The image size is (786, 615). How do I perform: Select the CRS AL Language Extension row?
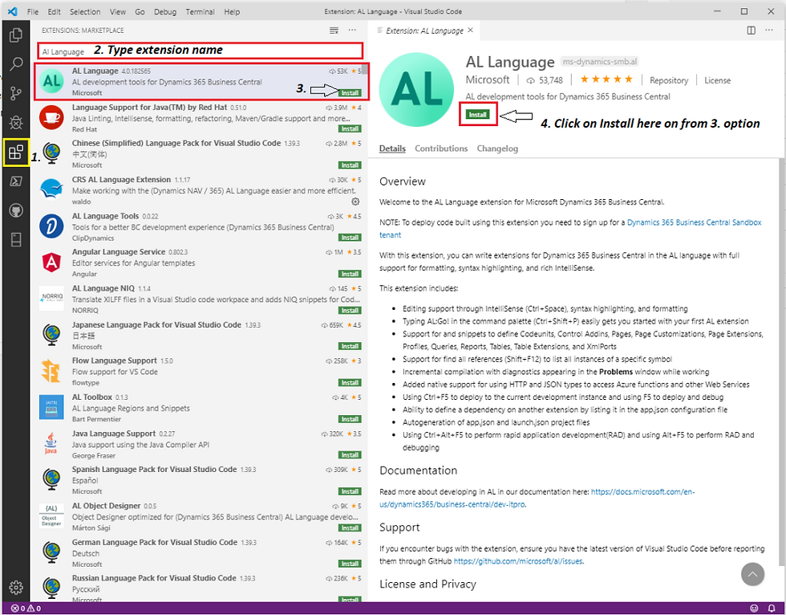point(200,190)
